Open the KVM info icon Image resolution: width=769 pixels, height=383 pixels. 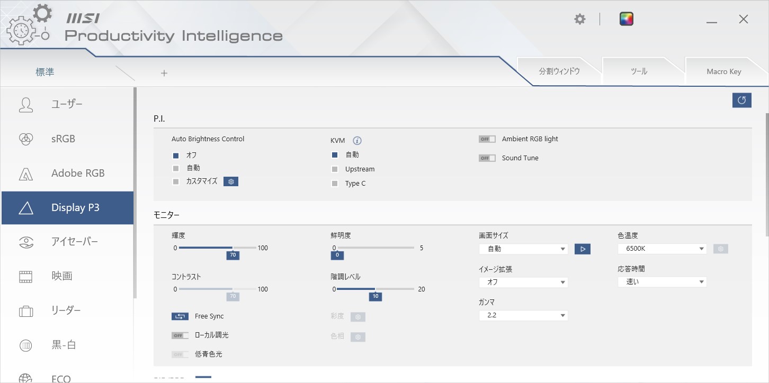(x=357, y=141)
